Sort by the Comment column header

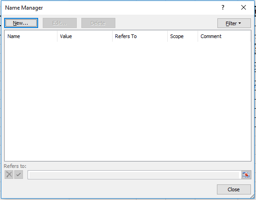click(x=224, y=36)
